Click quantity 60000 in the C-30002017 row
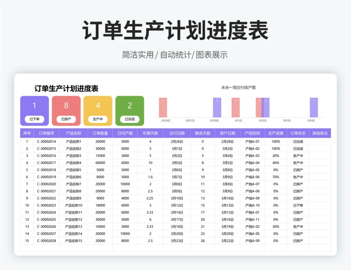Image resolution: width=351 pixels, height=270 pixels. [x=100, y=163]
